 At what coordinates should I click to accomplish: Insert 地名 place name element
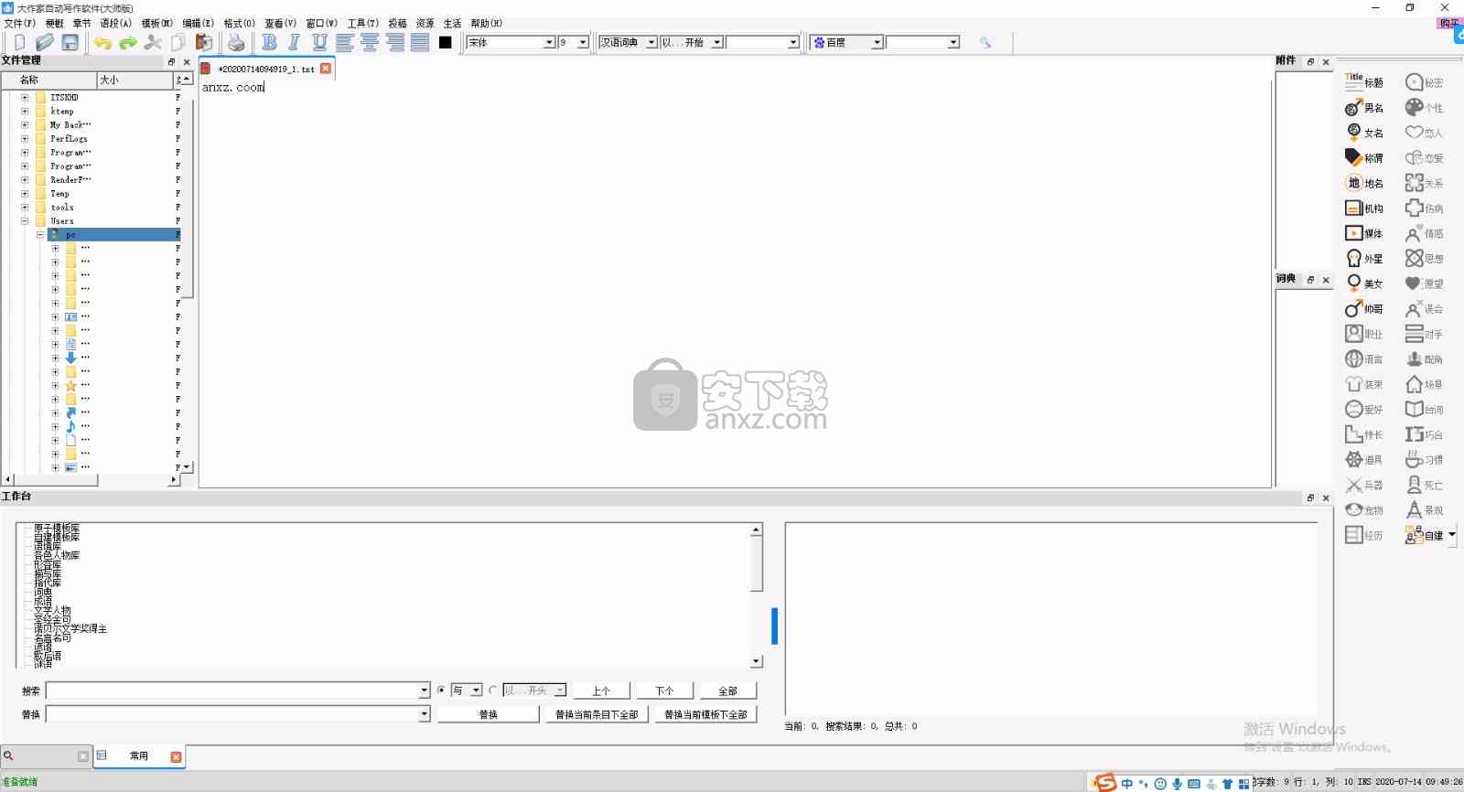[1364, 183]
